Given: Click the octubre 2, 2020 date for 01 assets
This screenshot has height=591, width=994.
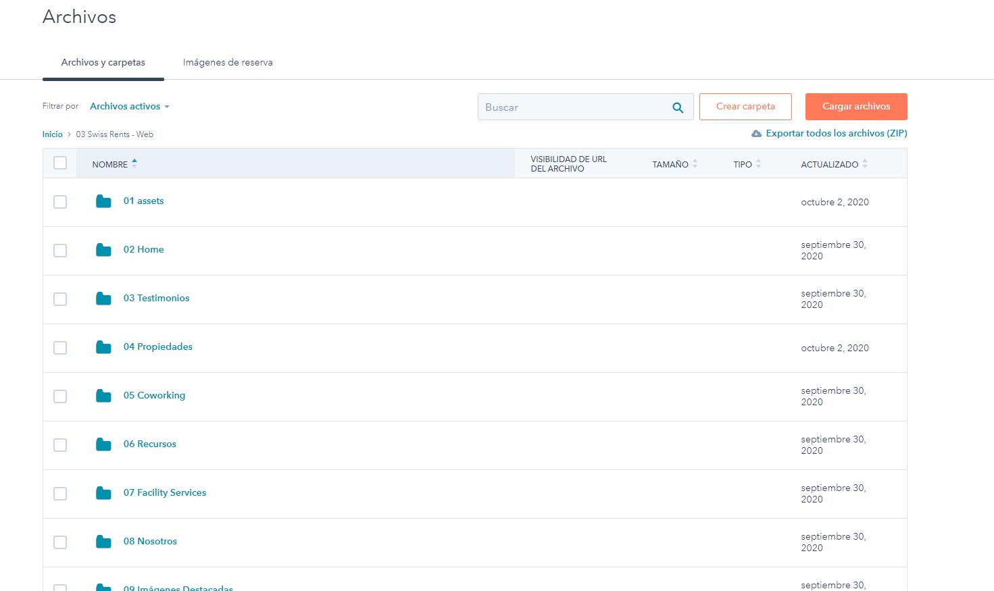Looking at the screenshot, I should pyautogui.click(x=835, y=202).
